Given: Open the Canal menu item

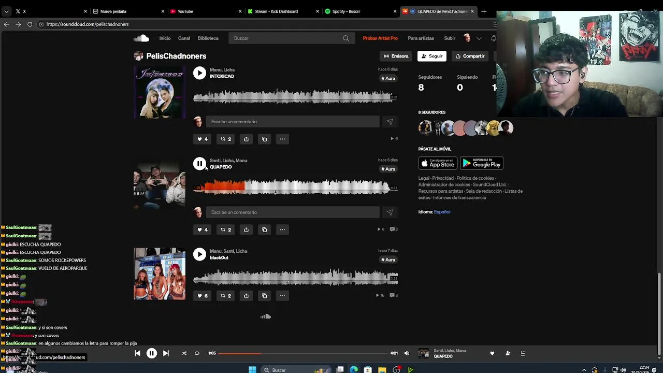Looking at the screenshot, I should point(184,38).
